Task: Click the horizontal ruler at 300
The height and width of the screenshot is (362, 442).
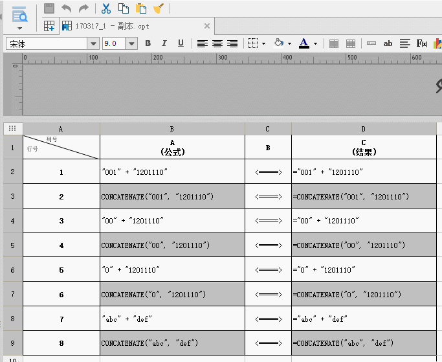Action: pyautogui.click(x=223, y=58)
